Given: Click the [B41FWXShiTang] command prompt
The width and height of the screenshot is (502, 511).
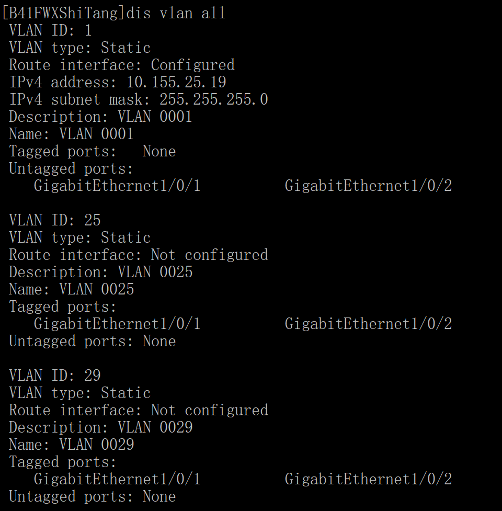Looking at the screenshot, I should (x=63, y=13).
